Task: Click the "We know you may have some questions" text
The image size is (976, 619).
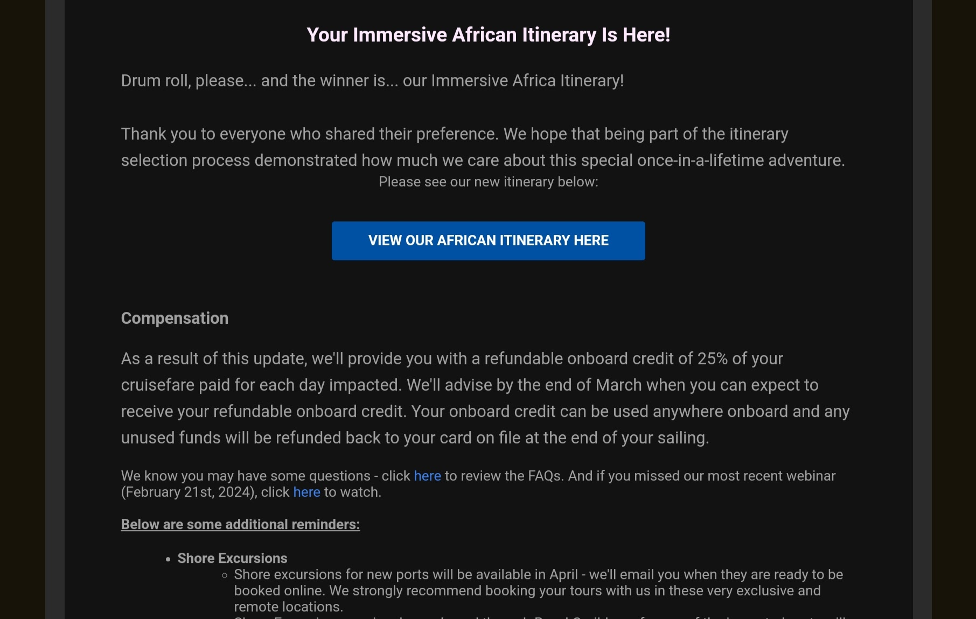Action: coord(246,476)
